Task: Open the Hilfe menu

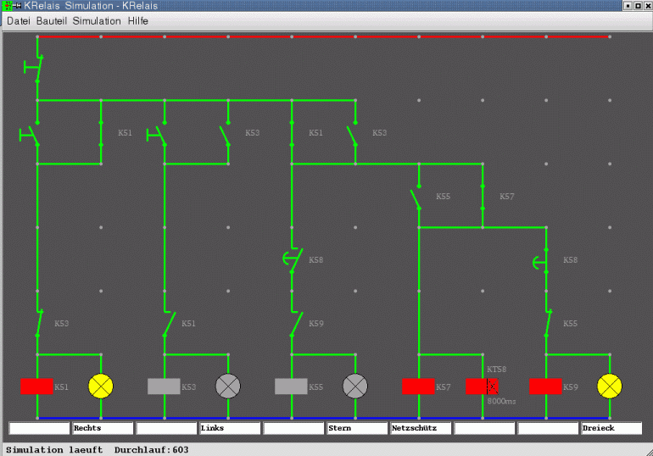Action: pyautogui.click(x=138, y=20)
